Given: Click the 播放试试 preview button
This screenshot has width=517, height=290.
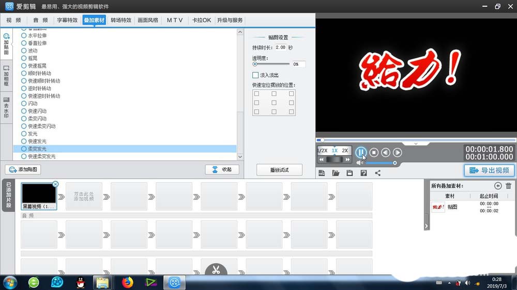Looking at the screenshot, I should tap(279, 170).
